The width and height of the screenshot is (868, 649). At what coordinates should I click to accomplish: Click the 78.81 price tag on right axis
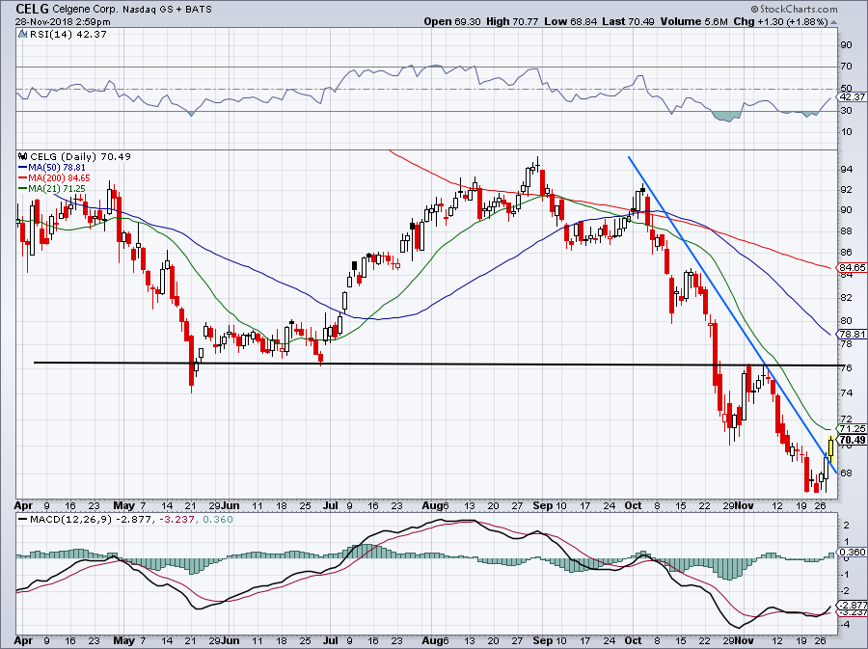(852, 335)
